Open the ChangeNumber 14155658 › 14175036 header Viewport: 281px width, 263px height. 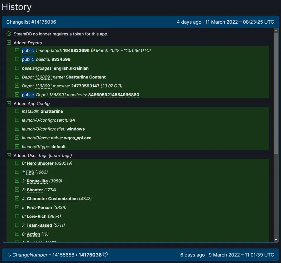coord(57,255)
